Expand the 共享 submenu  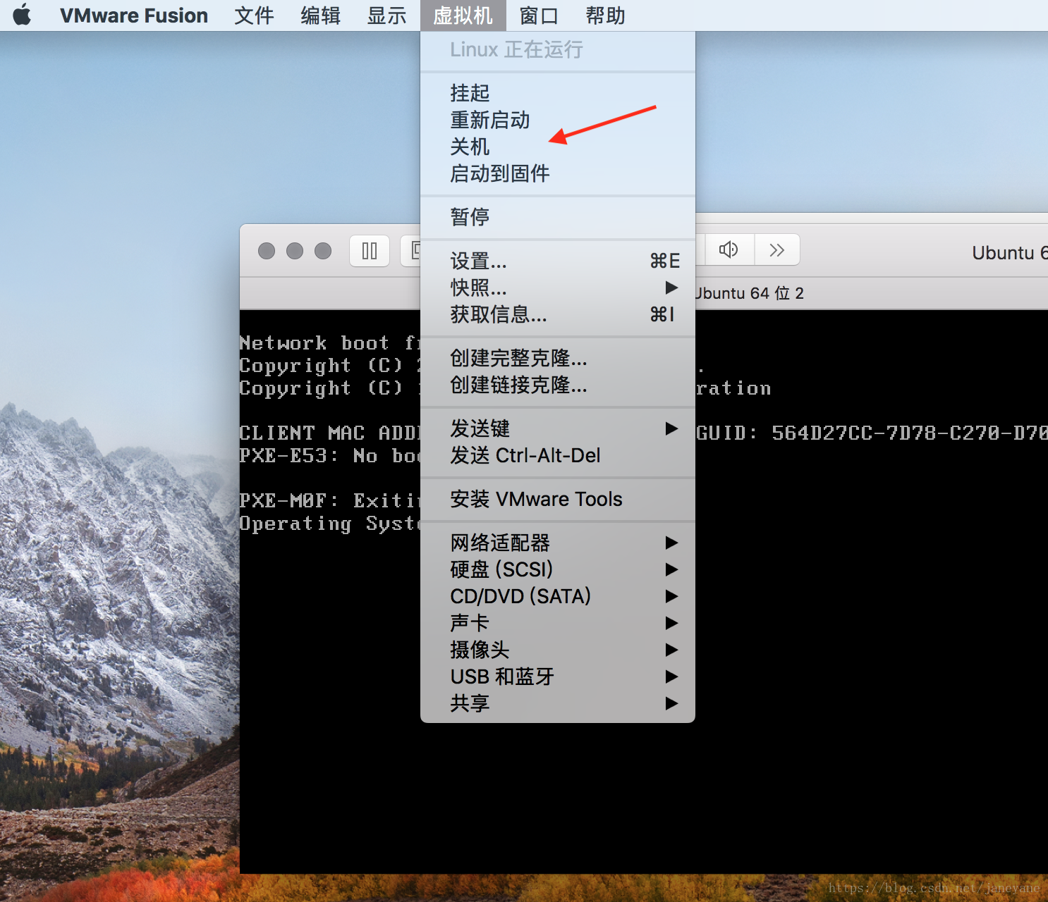pyautogui.click(x=557, y=703)
